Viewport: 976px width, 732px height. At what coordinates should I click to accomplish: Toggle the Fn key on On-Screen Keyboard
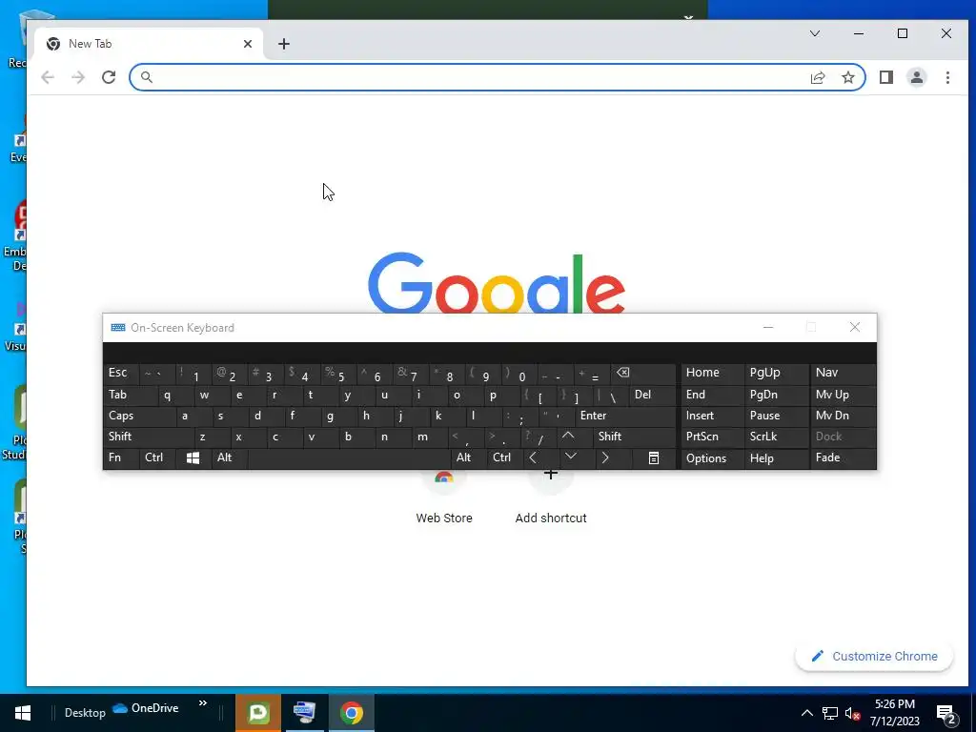121,458
